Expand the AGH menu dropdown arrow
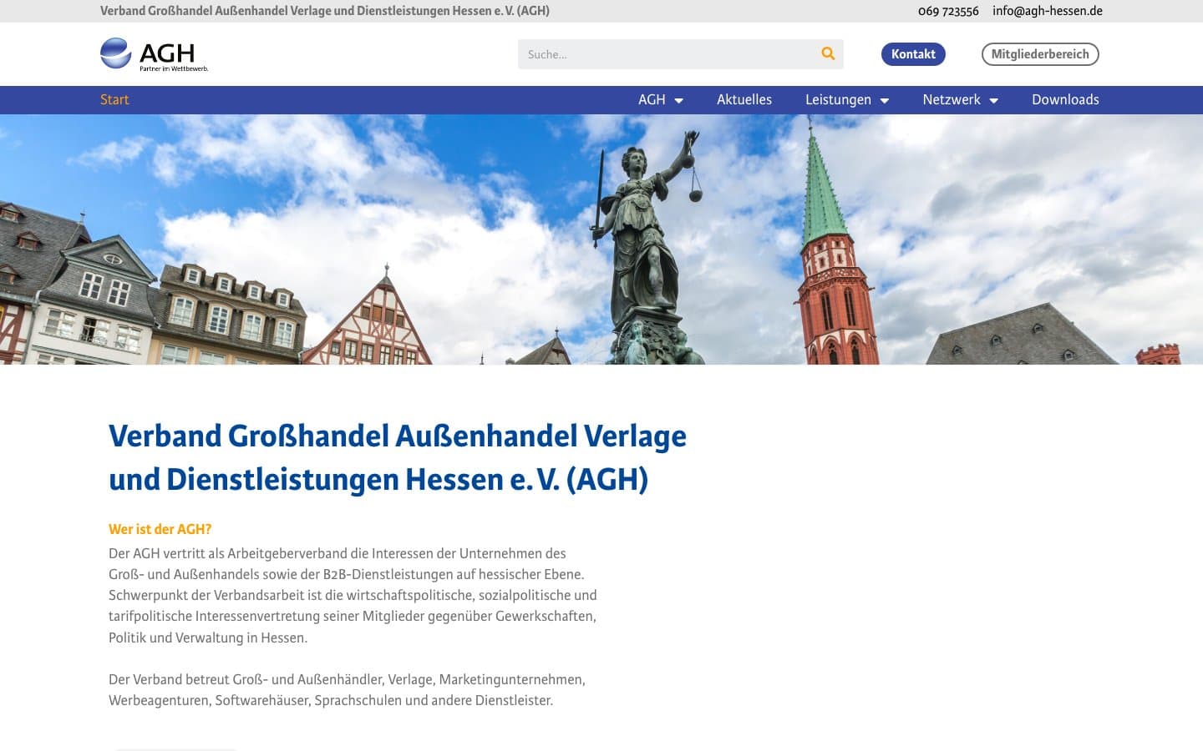1203x751 pixels. 679,100
